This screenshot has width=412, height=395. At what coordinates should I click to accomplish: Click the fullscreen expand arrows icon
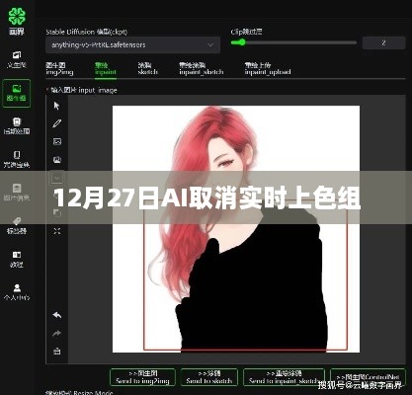coord(57,231)
